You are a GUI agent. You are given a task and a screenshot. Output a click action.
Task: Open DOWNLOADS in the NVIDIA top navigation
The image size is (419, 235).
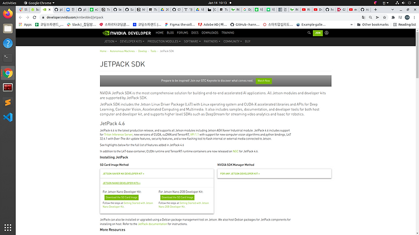point(209,33)
